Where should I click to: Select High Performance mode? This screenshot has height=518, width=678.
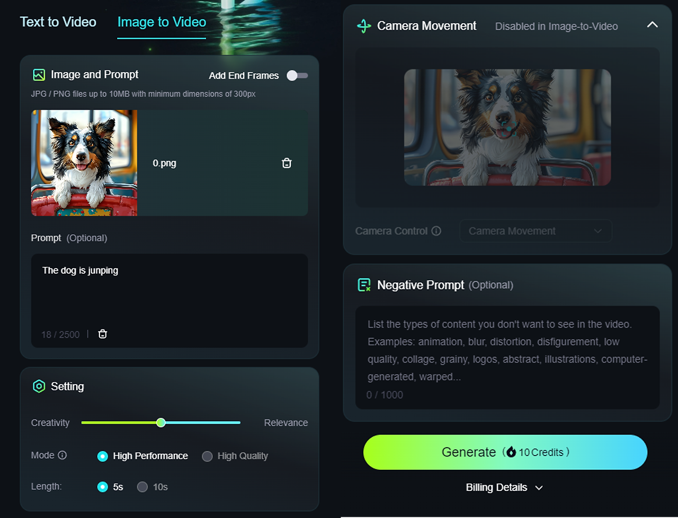pyautogui.click(x=142, y=456)
